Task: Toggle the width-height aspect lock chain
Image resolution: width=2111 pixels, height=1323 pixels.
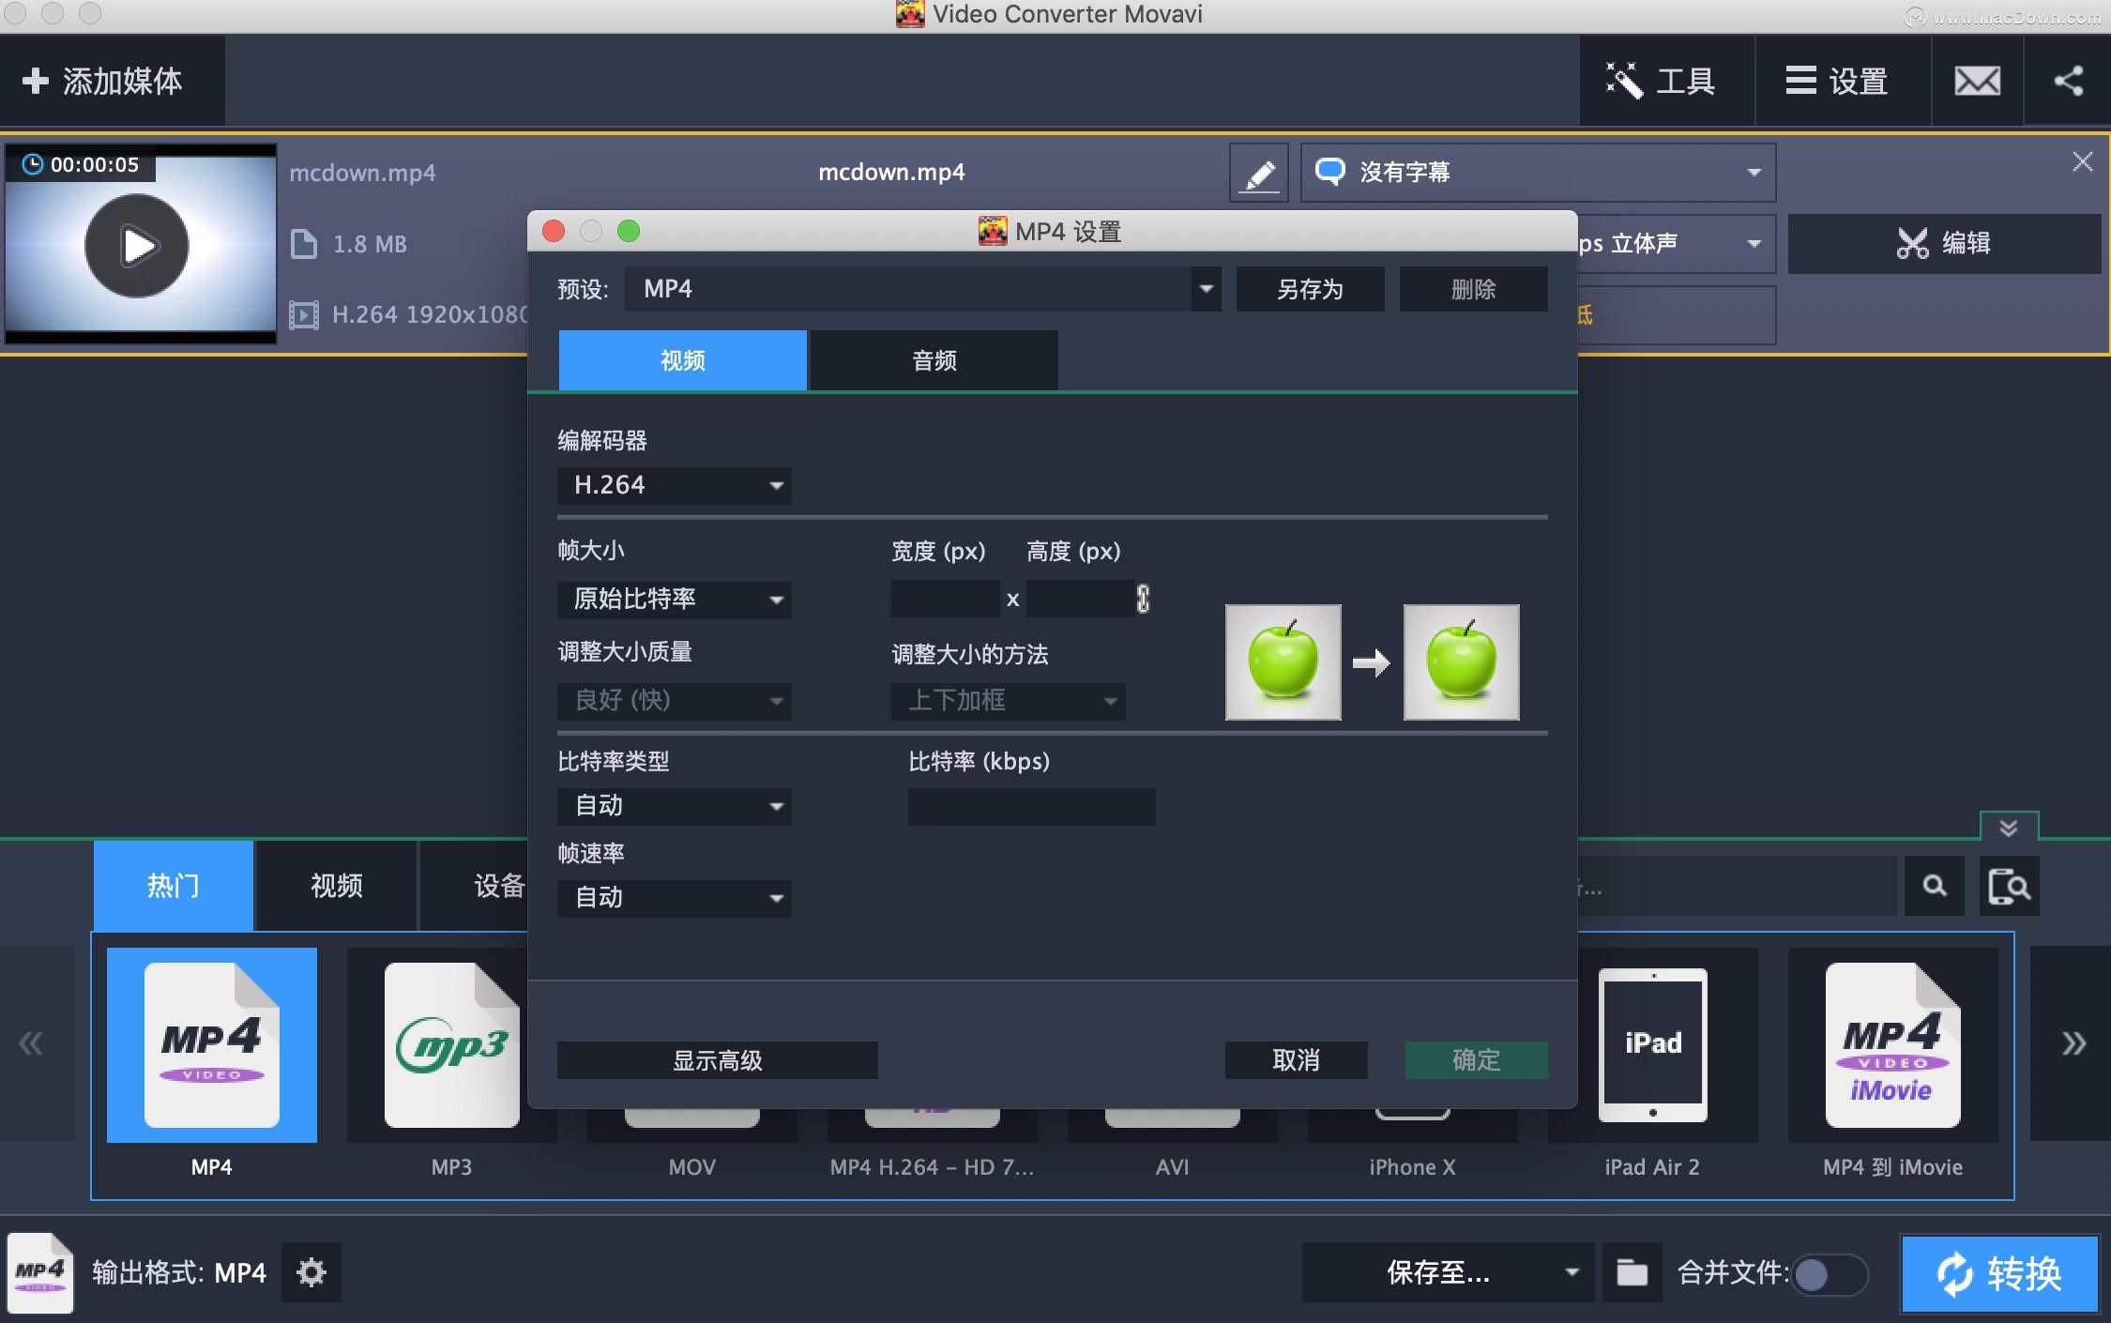Action: pyautogui.click(x=1143, y=598)
